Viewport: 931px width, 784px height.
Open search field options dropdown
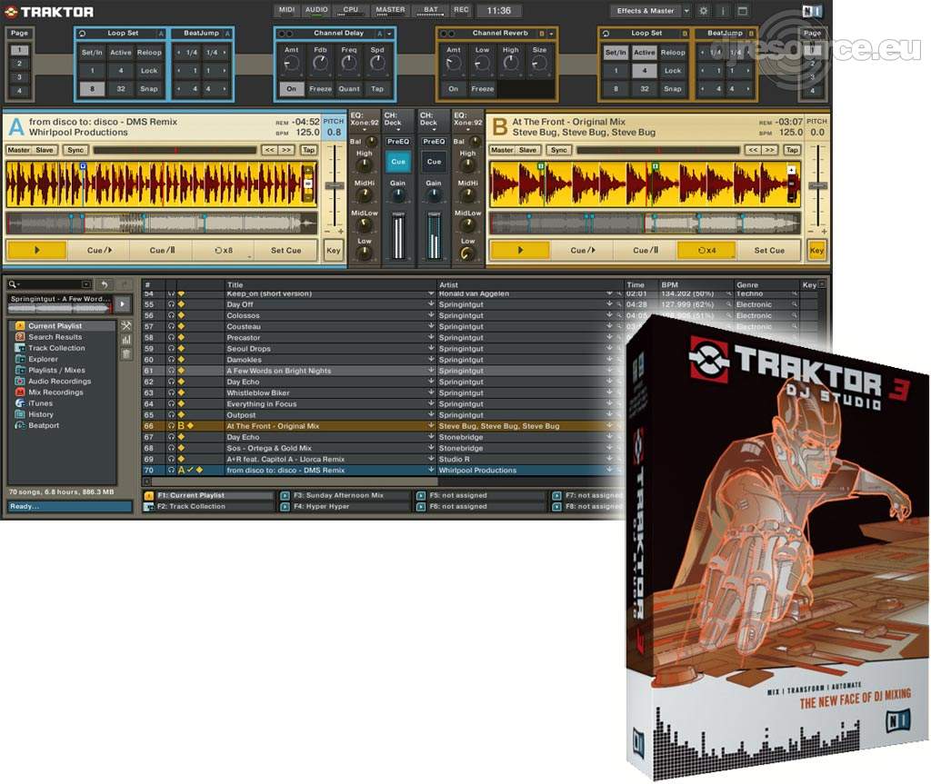pos(86,285)
